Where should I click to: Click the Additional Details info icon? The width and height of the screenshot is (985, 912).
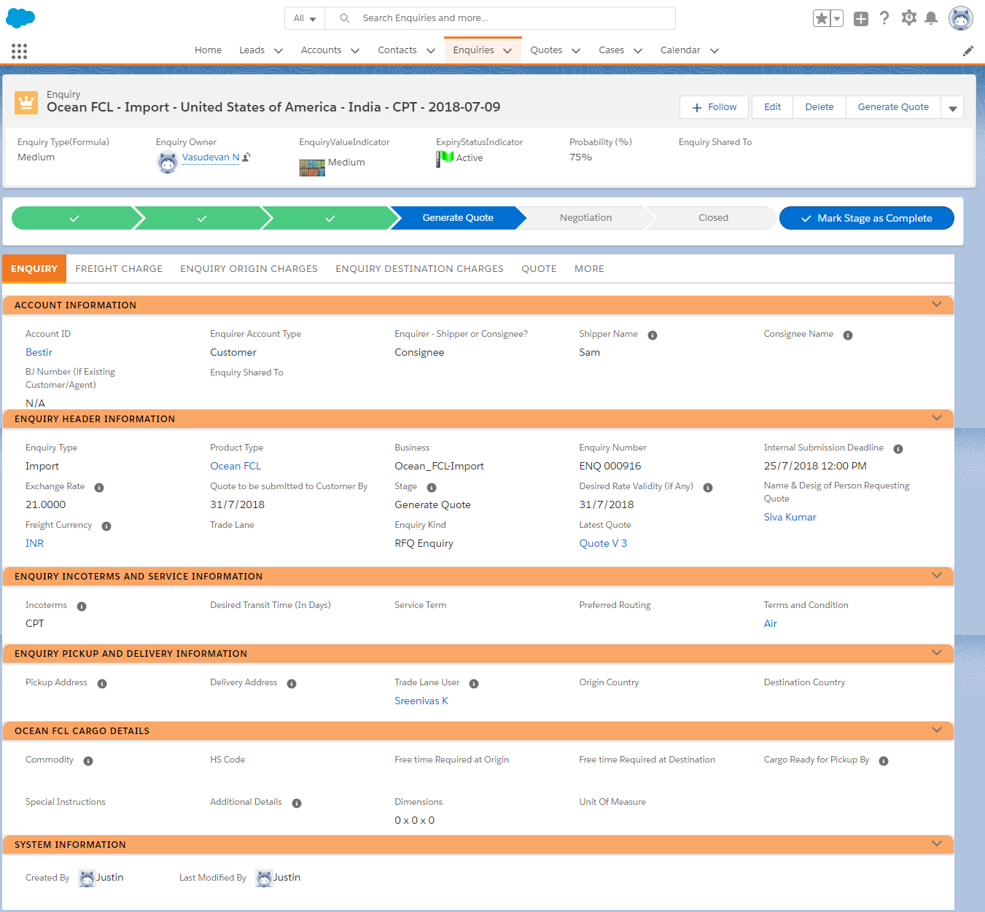pos(297,803)
